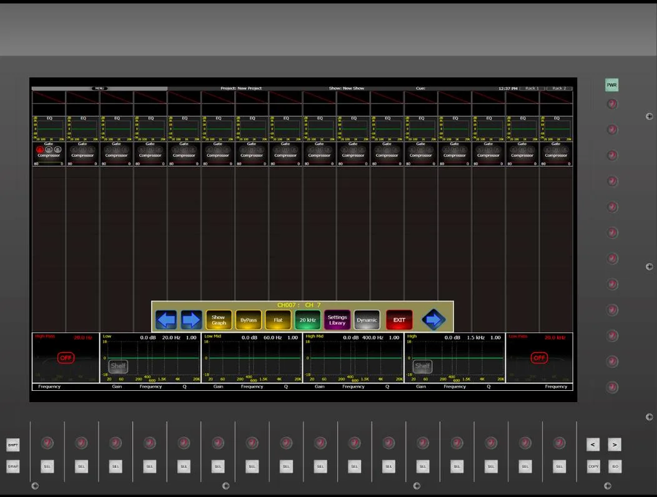
Task: Click the '12:37 PM' clock
Action: pos(508,89)
